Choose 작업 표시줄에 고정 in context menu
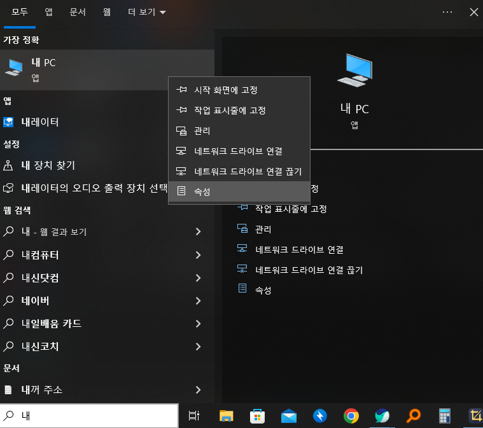This screenshot has width=483, height=428. tap(239, 110)
